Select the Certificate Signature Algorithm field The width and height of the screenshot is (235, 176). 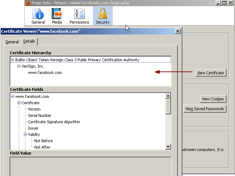(x=54, y=122)
